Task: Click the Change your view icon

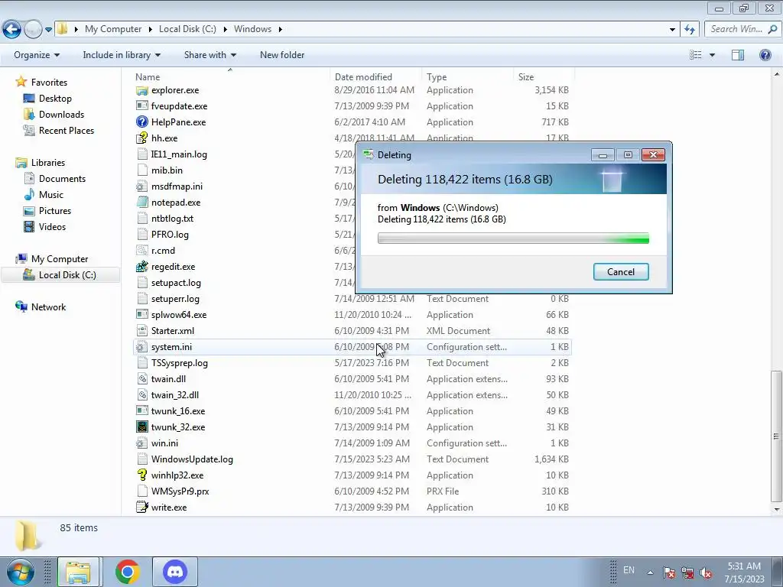Action: point(696,55)
